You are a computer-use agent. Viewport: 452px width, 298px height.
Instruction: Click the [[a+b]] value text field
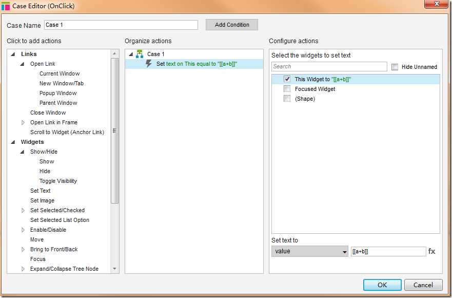388,251
